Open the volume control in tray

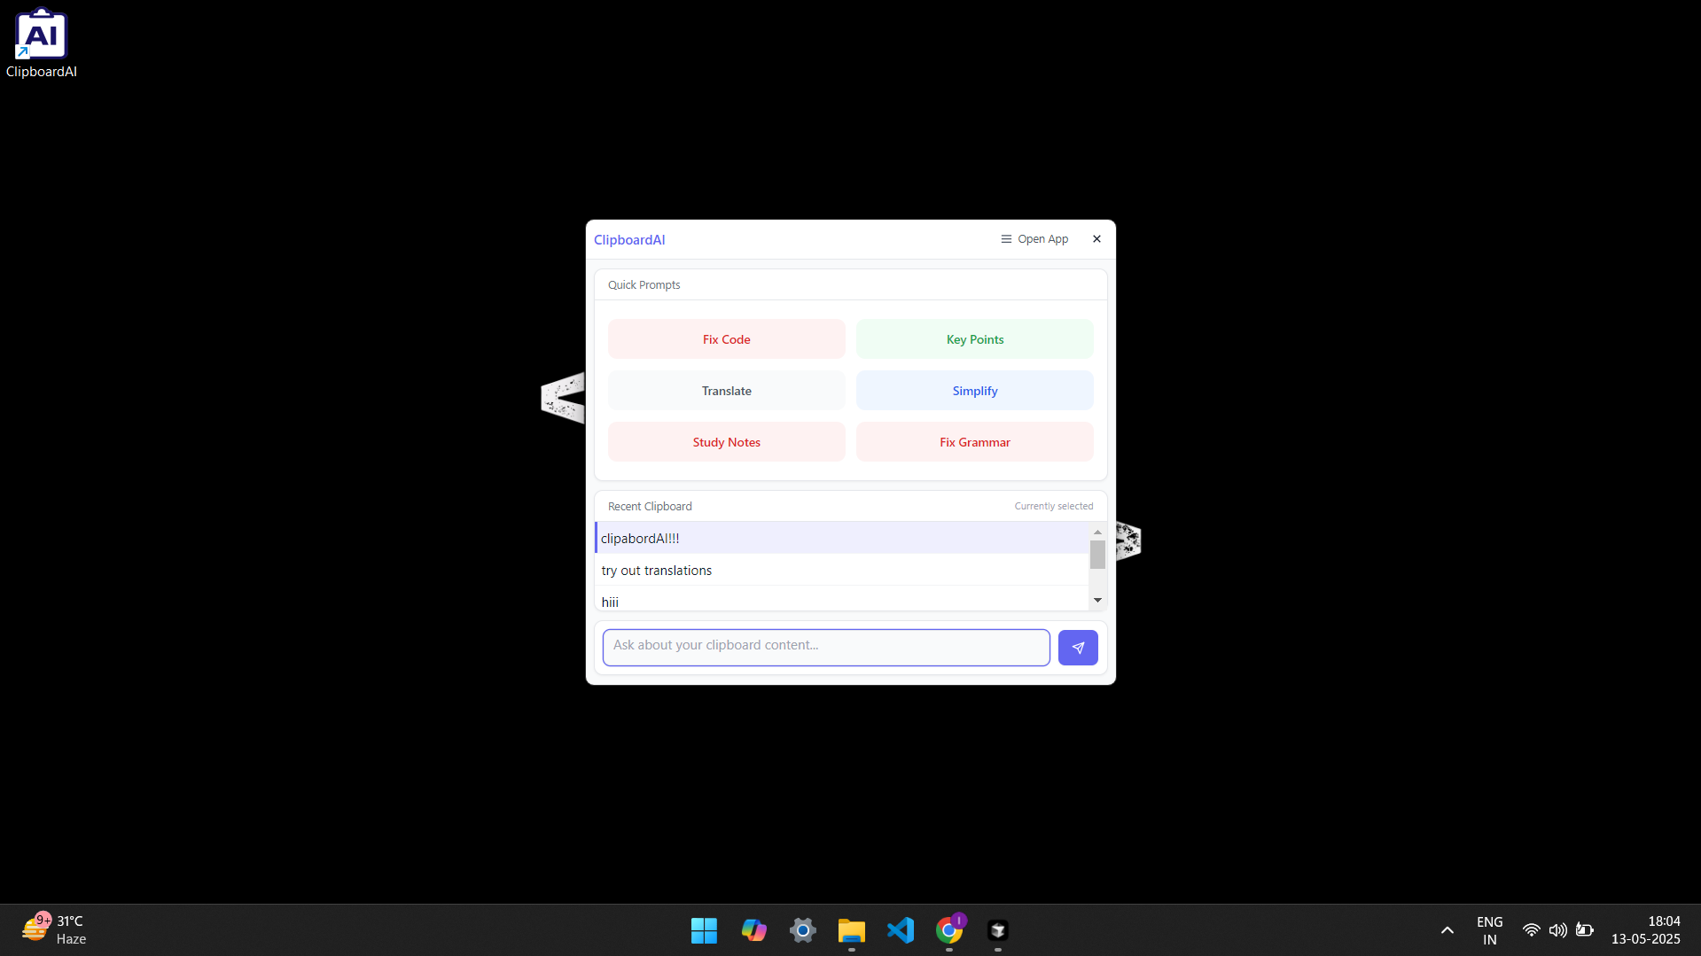[1557, 930]
